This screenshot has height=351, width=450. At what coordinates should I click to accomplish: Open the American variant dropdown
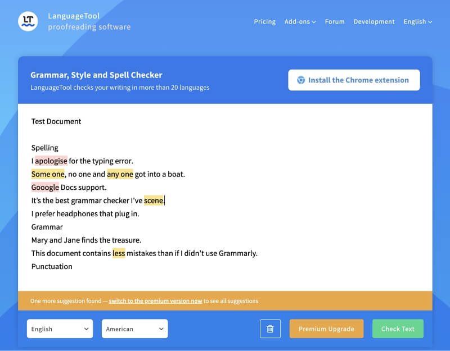134,329
